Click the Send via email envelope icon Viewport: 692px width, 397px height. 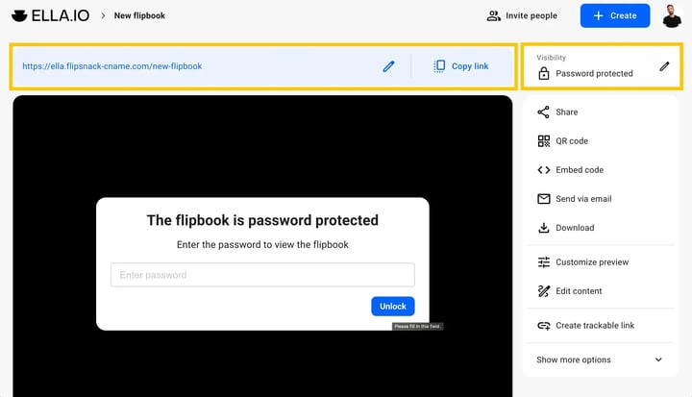pos(544,199)
